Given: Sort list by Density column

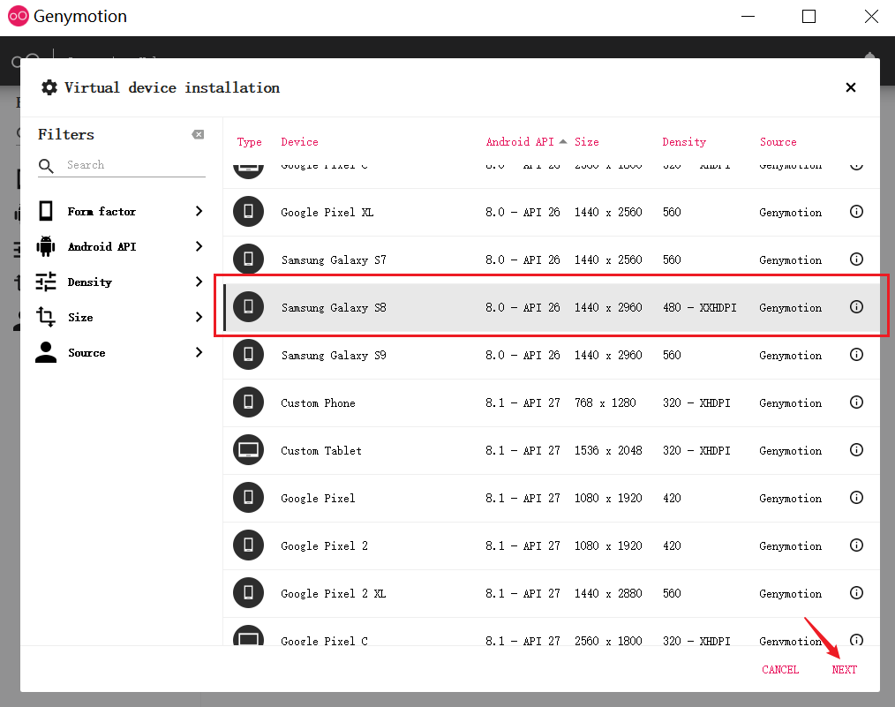Looking at the screenshot, I should coord(684,142).
